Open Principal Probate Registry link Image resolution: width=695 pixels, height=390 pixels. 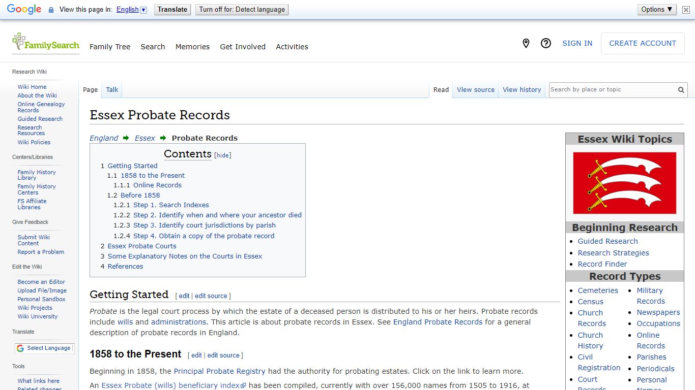coord(220,371)
